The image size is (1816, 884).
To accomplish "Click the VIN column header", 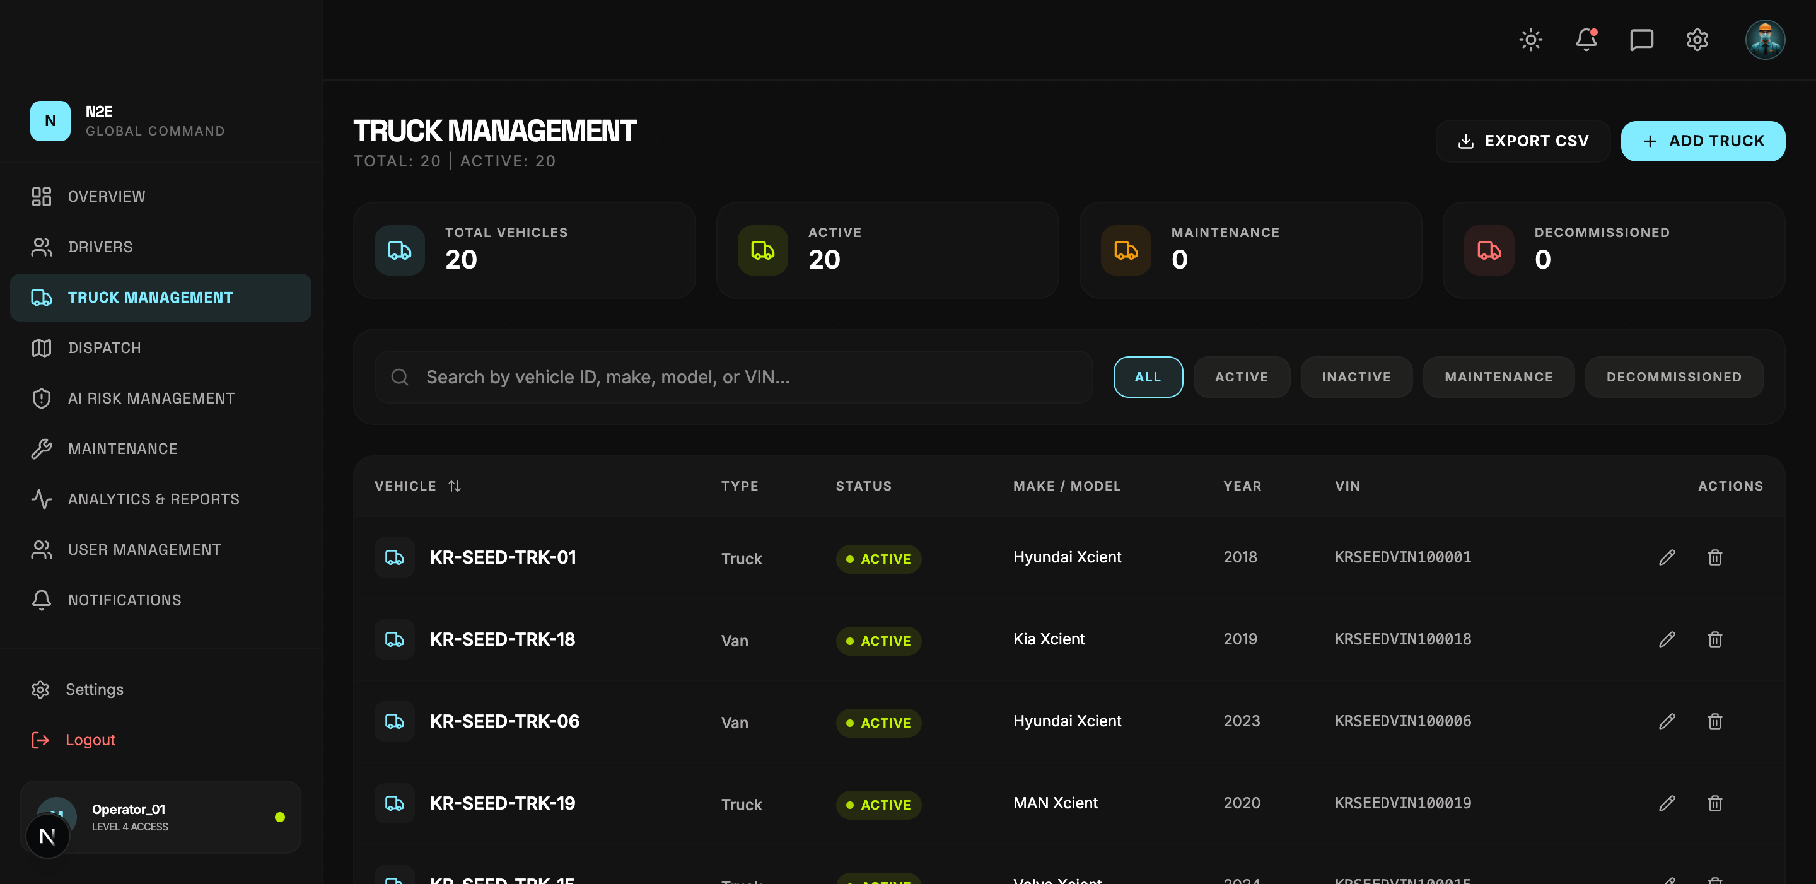I will click(1347, 486).
